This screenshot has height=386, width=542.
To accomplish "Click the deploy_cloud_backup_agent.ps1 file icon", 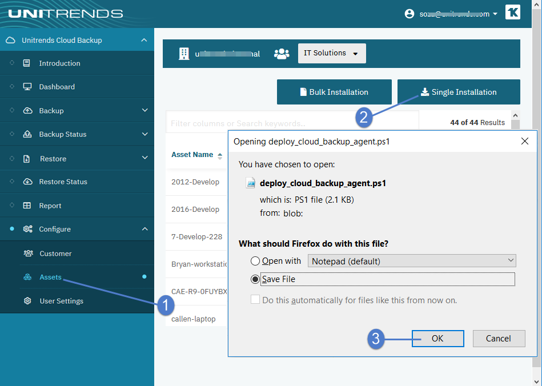I will coord(251,183).
